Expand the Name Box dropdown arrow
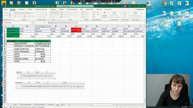 tap(30, 23)
